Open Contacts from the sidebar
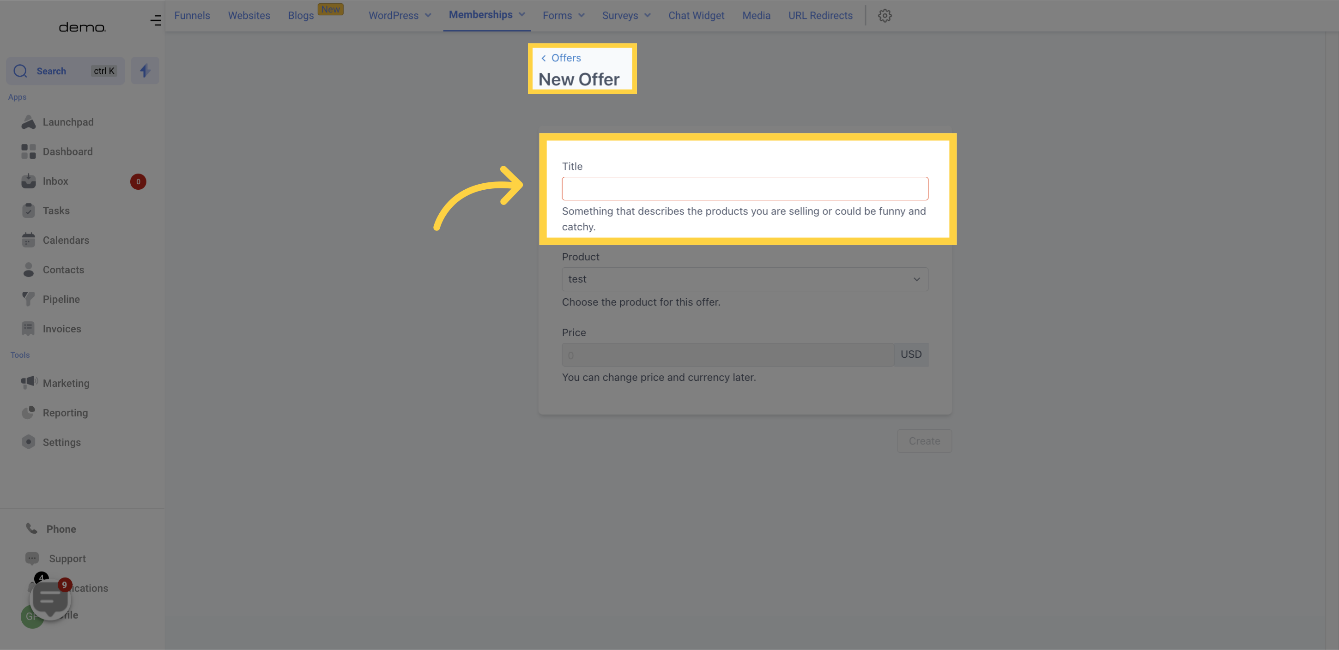 pos(63,270)
